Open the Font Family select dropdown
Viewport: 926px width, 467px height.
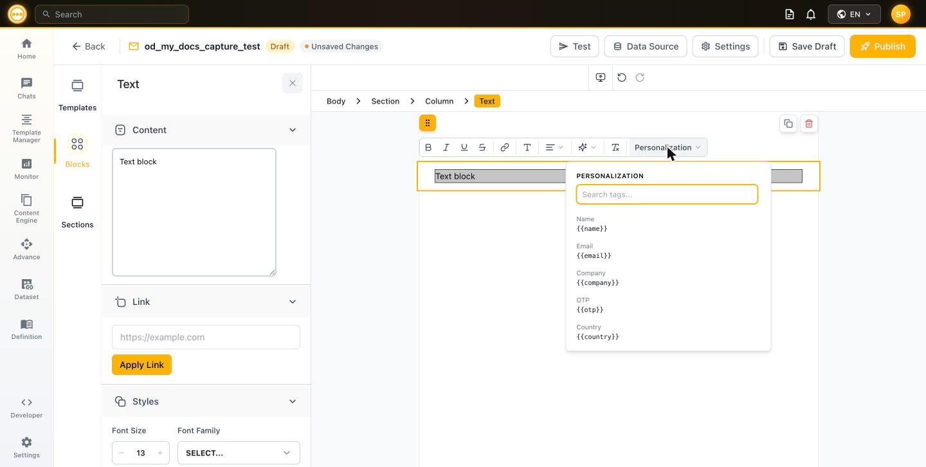pyautogui.click(x=239, y=453)
